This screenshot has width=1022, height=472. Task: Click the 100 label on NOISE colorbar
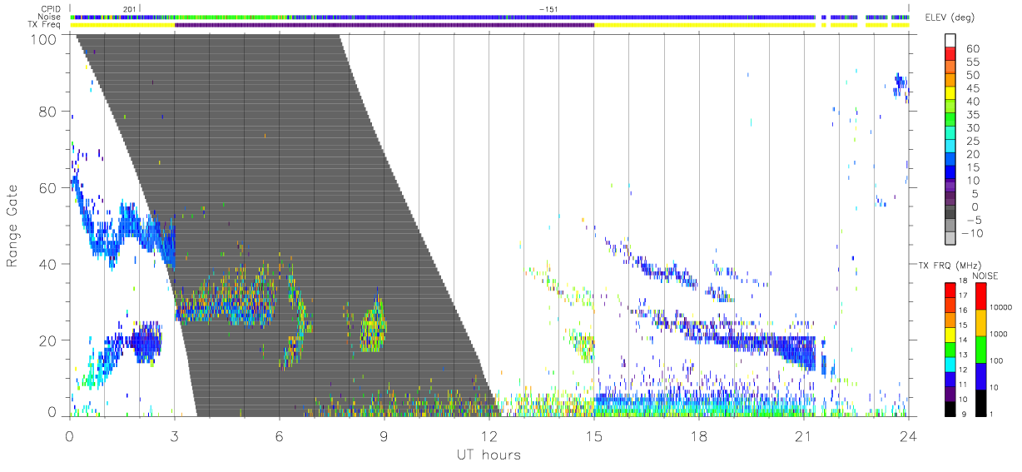point(996,360)
